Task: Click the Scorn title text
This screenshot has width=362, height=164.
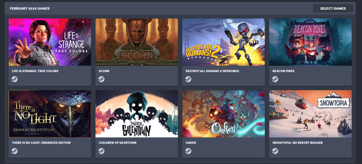Action: pyautogui.click(x=104, y=71)
